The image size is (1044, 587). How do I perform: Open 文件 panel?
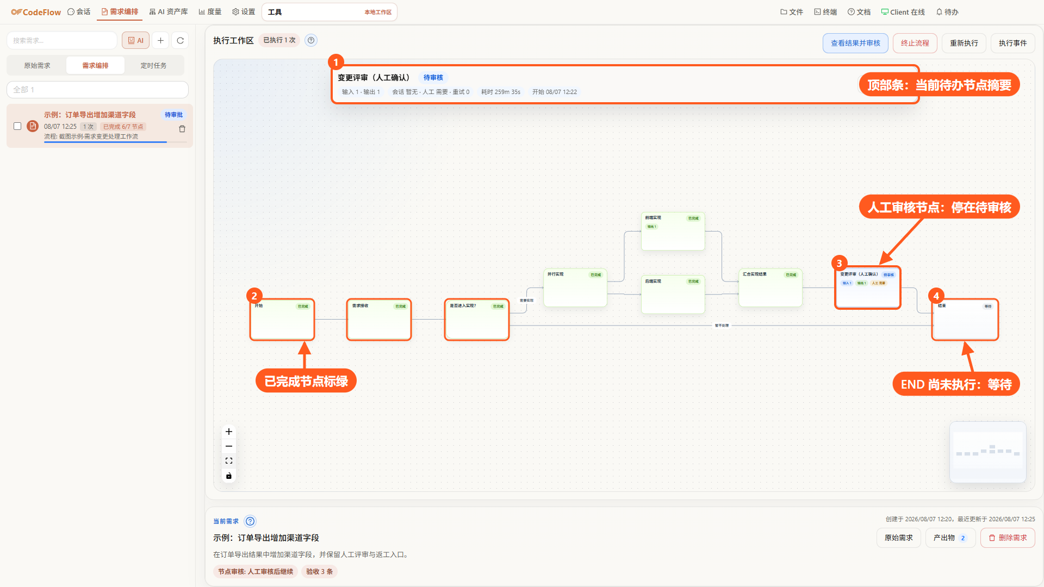pyautogui.click(x=792, y=12)
